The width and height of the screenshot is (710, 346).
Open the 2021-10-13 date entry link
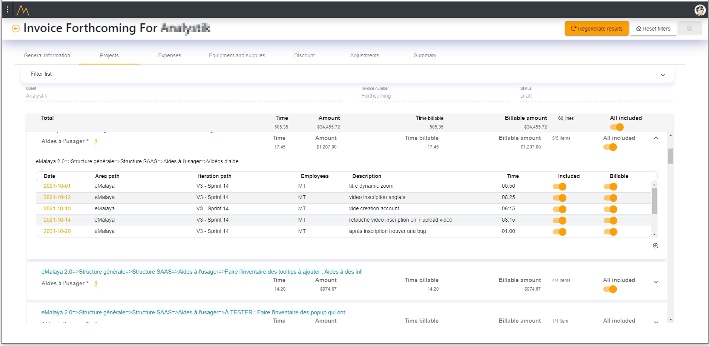[57, 208]
